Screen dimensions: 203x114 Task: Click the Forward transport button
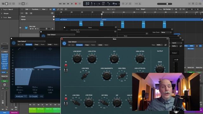coord(64,4)
